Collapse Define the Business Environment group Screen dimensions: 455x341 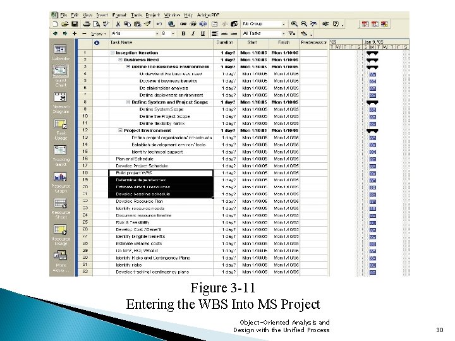tap(128, 67)
